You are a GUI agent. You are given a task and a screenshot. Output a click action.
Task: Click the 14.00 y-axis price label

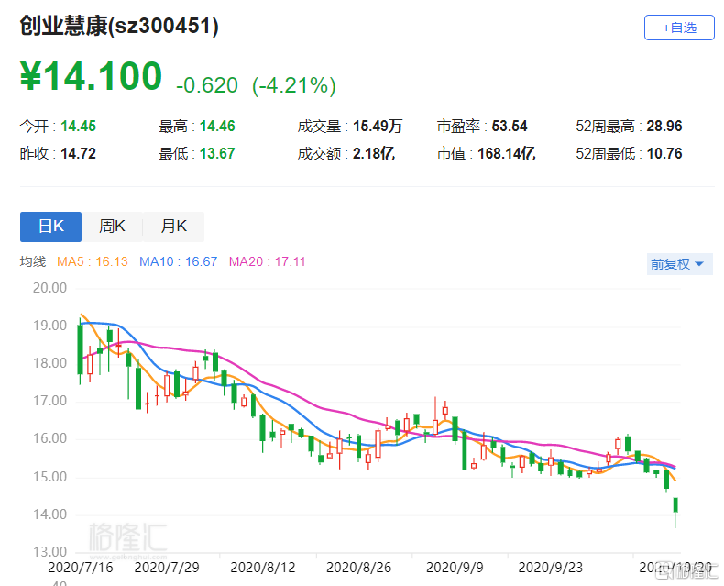tap(49, 514)
